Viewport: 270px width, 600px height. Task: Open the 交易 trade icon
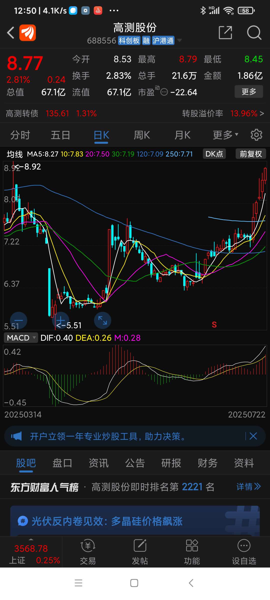tap(88, 545)
